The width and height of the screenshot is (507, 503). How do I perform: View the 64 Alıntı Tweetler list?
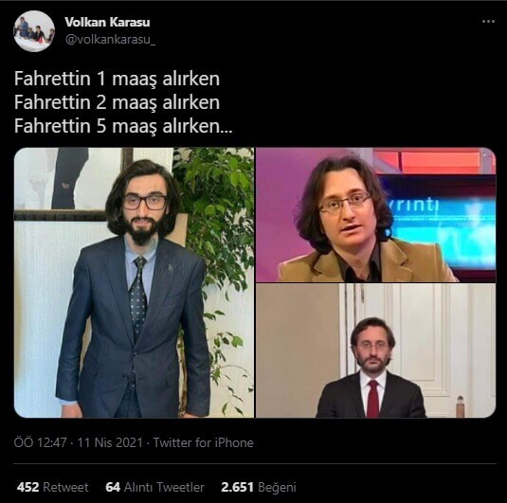154,487
